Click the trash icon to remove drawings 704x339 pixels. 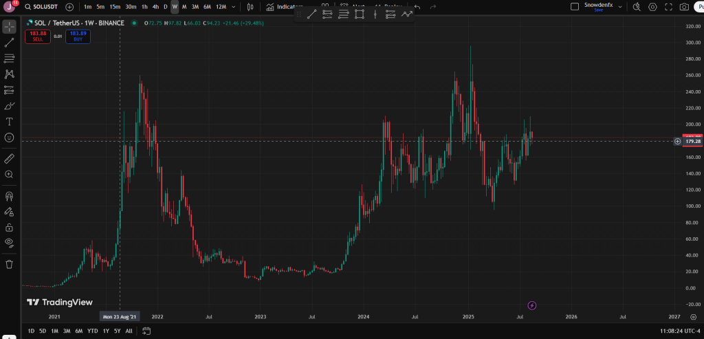click(x=10, y=263)
